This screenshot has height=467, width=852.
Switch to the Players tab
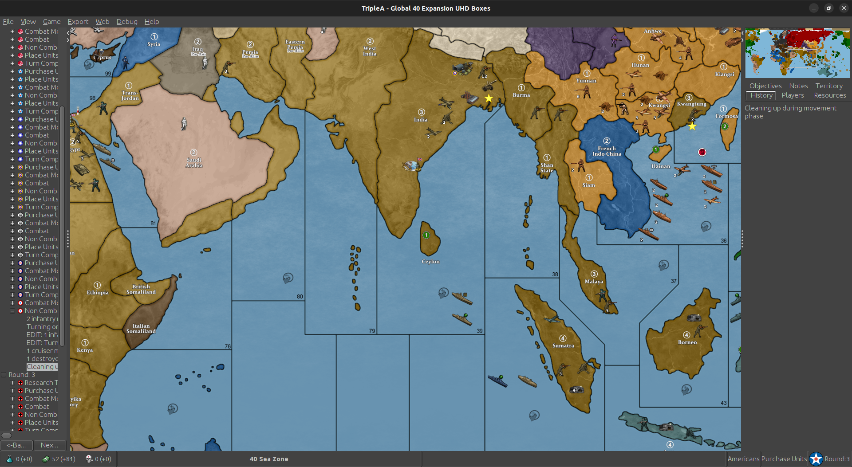(x=793, y=95)
